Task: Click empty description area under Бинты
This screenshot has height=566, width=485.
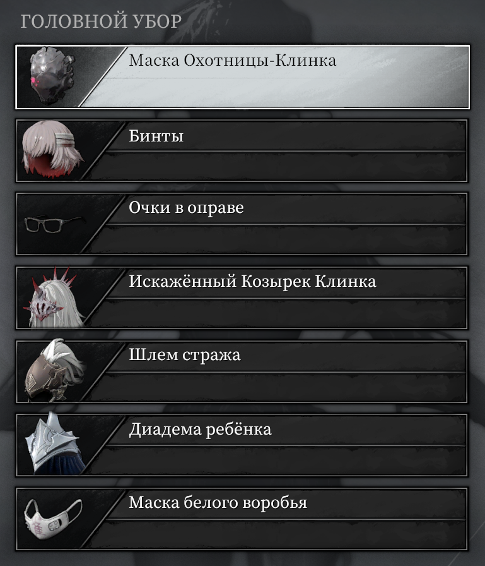Action: [x=278, y=166]
